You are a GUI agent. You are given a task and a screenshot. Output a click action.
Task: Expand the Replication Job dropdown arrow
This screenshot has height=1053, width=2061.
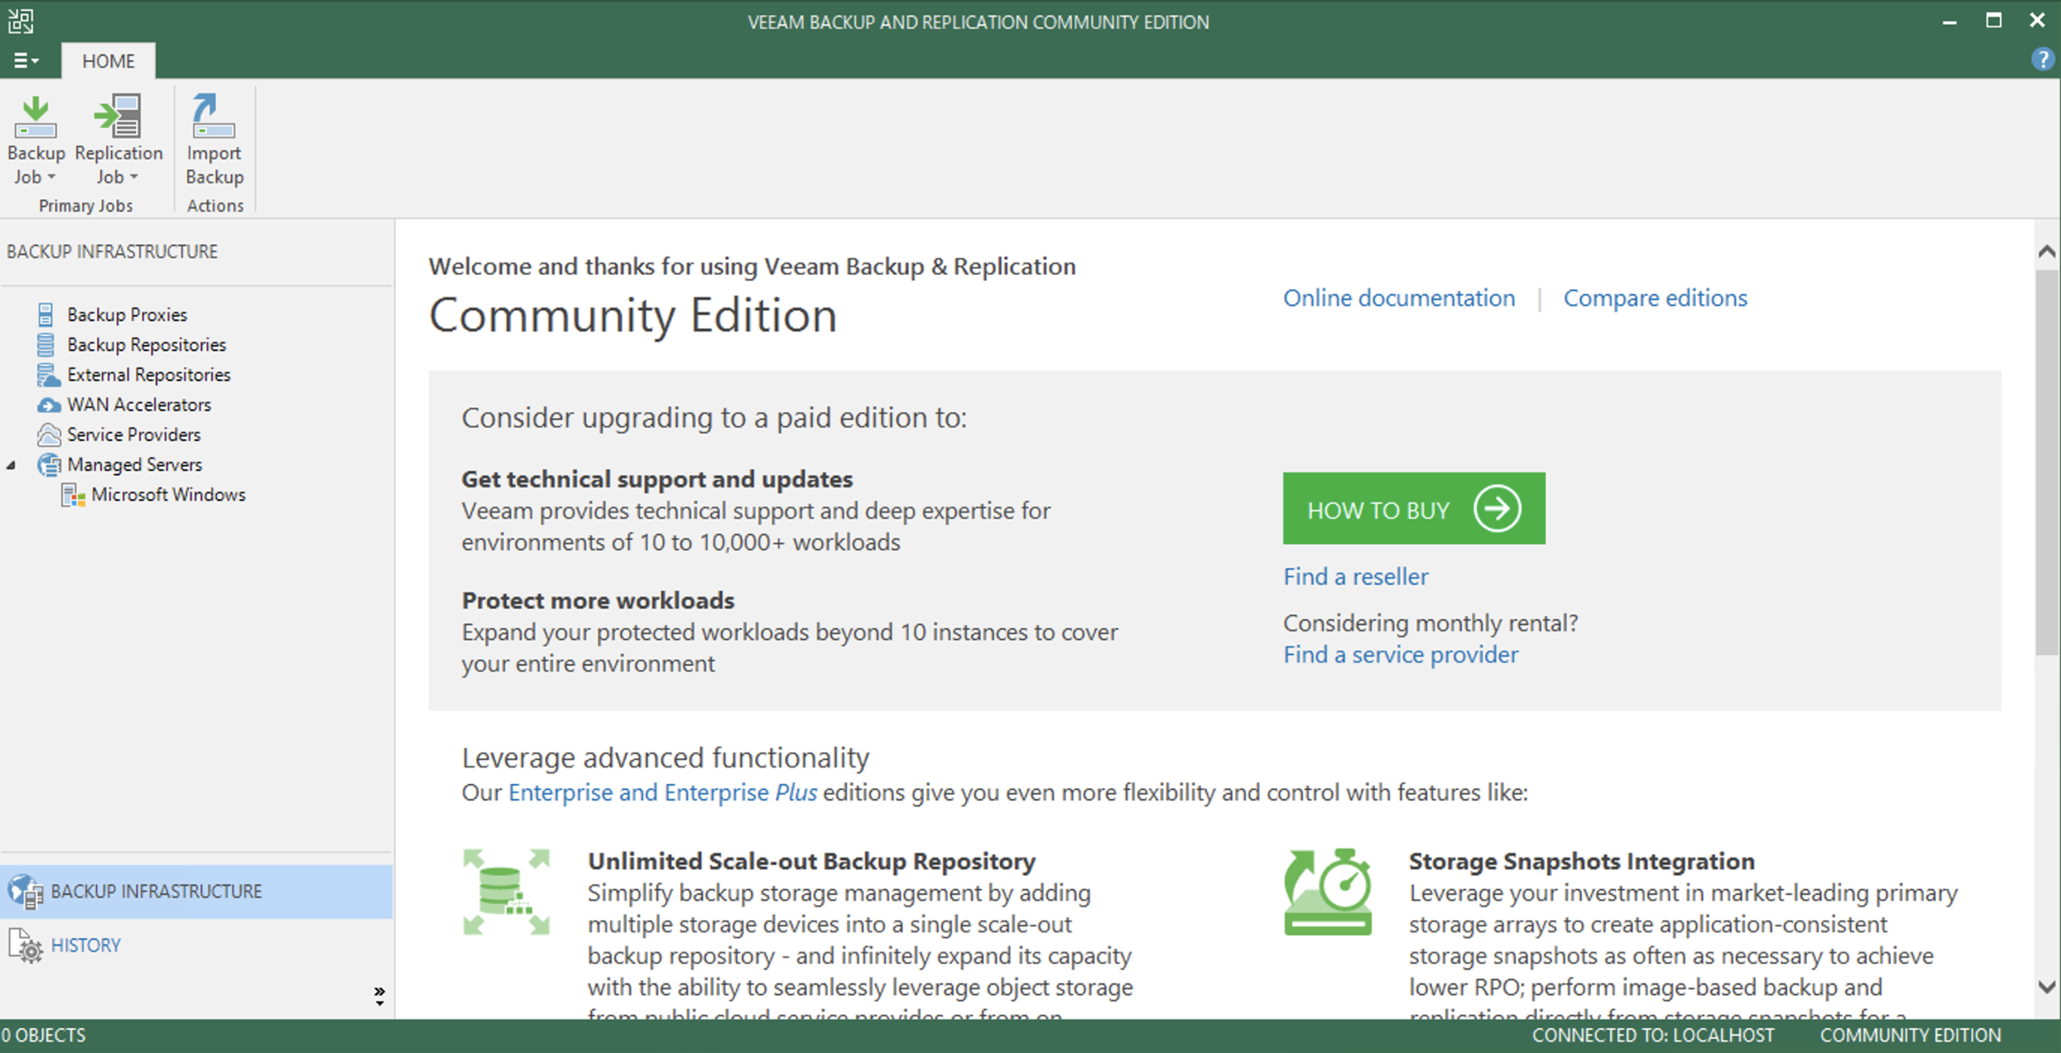pos(134,177)
